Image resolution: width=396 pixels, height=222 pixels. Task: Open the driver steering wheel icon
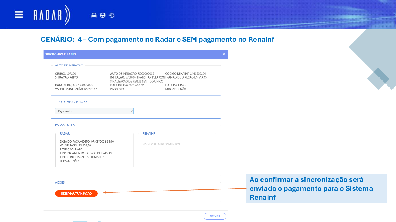(x=103, y=15)
